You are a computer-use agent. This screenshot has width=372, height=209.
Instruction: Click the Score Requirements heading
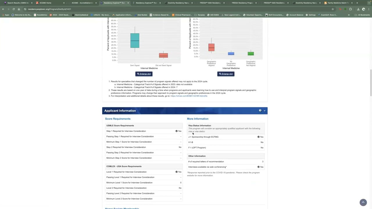pos(118,119)
